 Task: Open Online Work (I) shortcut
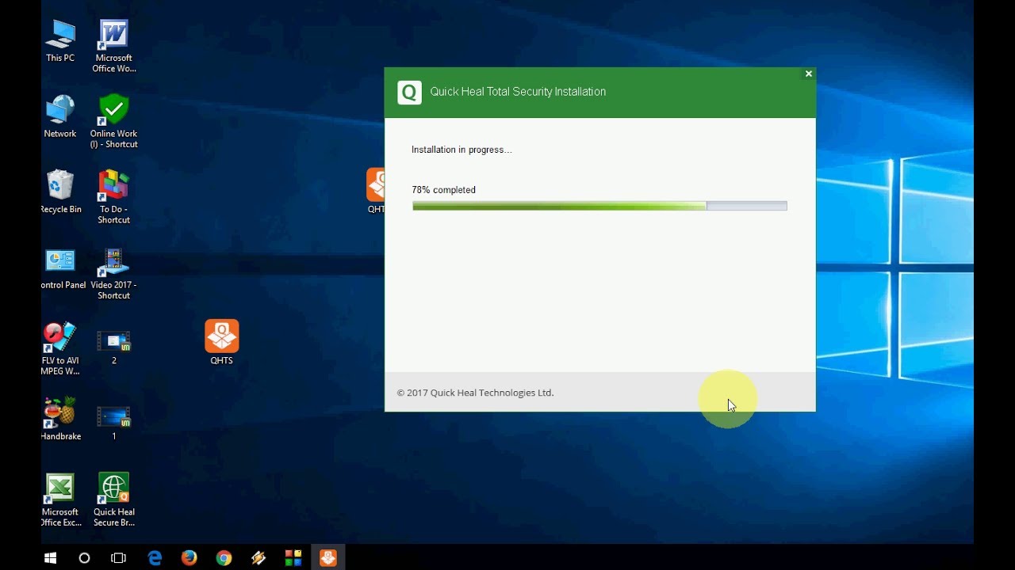tap(113, 122)
